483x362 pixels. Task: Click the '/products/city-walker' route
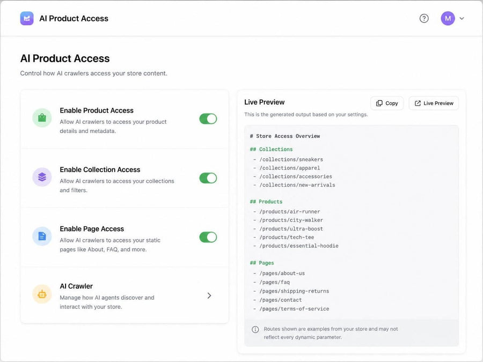[x=291, y=220]
